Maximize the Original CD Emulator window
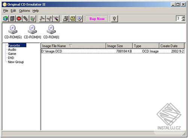The image size is (188, 138). [x=178, y=4]
